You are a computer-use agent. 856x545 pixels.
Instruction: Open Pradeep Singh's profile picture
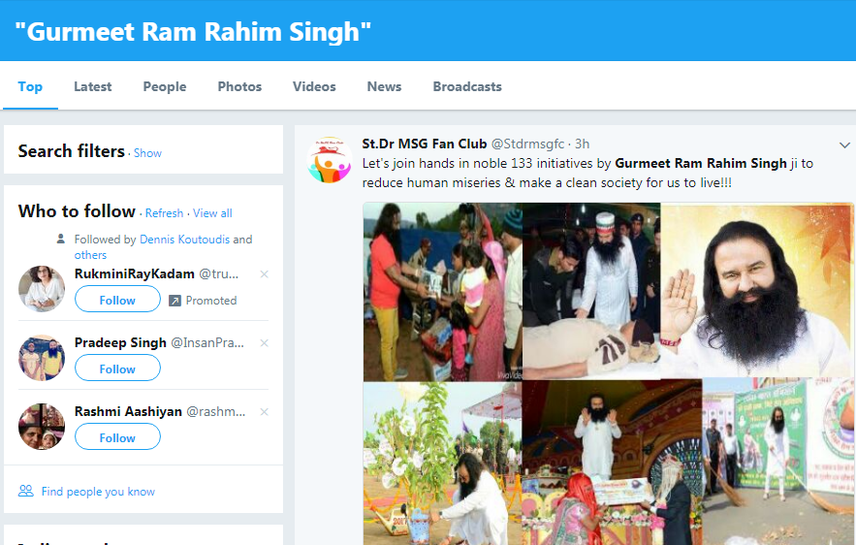click(42, 358)
